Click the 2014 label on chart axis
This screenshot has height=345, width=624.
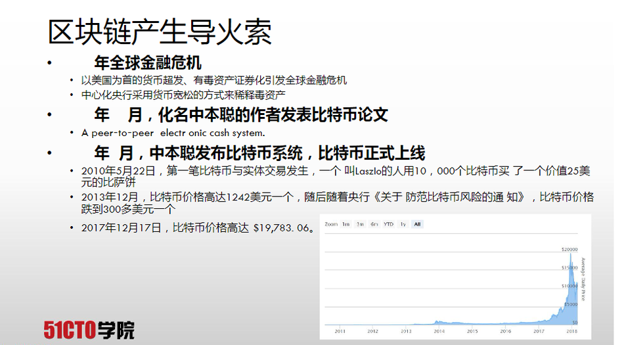439,331
